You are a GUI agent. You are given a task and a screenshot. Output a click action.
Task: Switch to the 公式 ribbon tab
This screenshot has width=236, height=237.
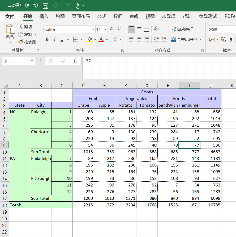pyautogui.click(x=102, y=16)
